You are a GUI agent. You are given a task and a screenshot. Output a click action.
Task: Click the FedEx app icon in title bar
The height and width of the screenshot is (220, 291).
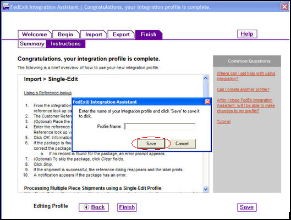pos(6,7)
